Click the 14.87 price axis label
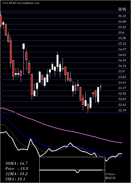 (x=122, y=49)
